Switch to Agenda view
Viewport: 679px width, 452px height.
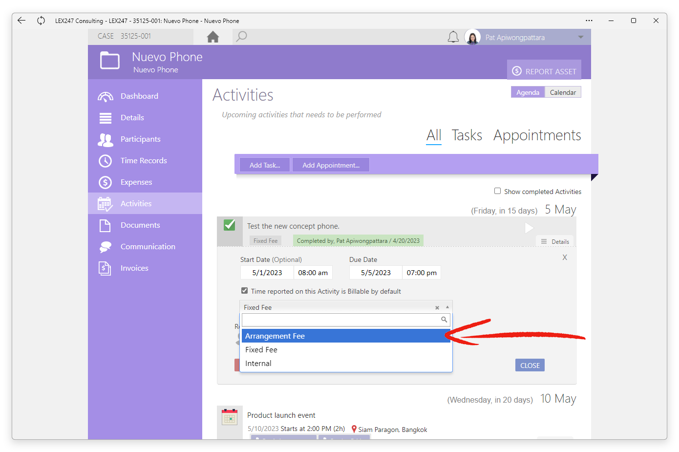[528, 92]
